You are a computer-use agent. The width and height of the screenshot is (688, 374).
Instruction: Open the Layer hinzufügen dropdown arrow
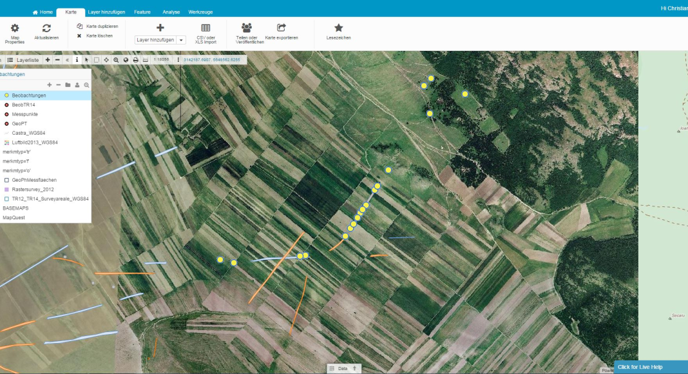(181, 40)
